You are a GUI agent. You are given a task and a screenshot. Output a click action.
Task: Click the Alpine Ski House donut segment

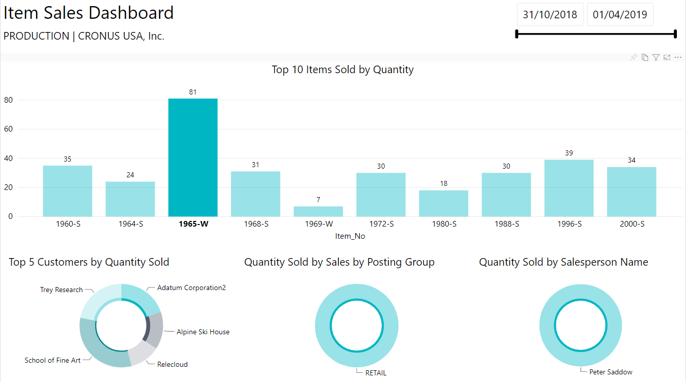coord(156,330)
